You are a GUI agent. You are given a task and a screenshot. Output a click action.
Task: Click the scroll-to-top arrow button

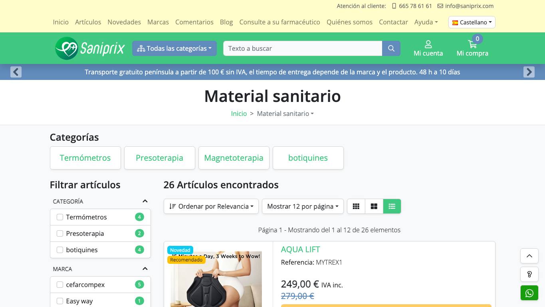point(529,256)
